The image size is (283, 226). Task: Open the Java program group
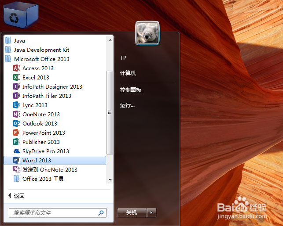point(19,41)
